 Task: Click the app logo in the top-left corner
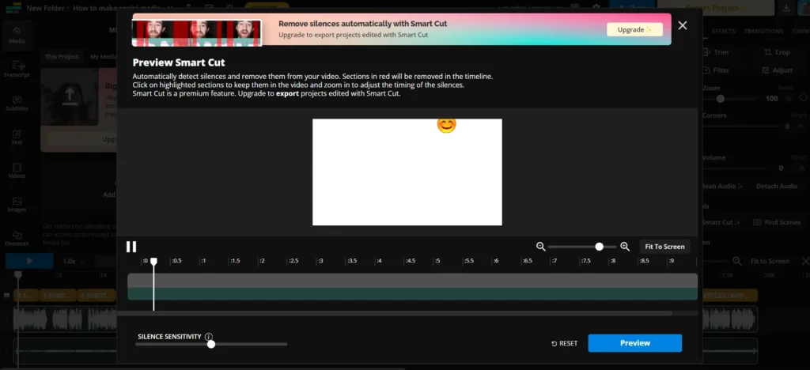coord(12,8)
